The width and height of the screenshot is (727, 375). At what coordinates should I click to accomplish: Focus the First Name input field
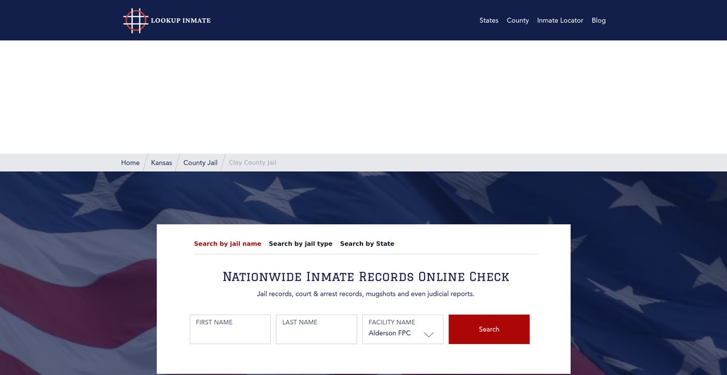(x=230, y=329)
